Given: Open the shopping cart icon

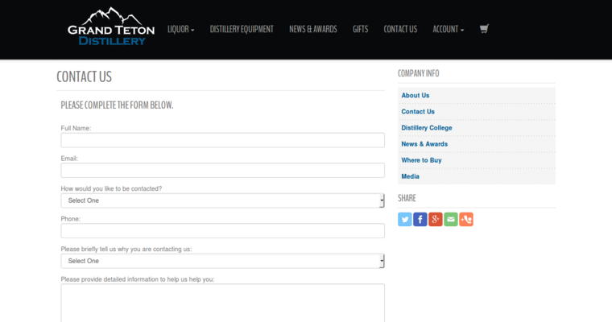Looking at the screenshot, I should (x=484, y=29).
